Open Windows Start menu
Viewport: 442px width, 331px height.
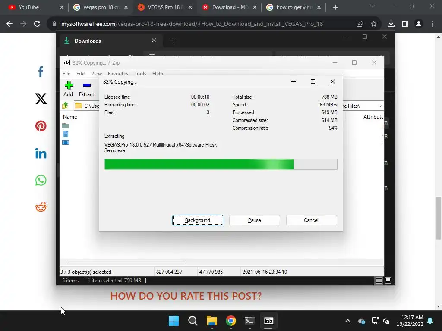(174, 321)
